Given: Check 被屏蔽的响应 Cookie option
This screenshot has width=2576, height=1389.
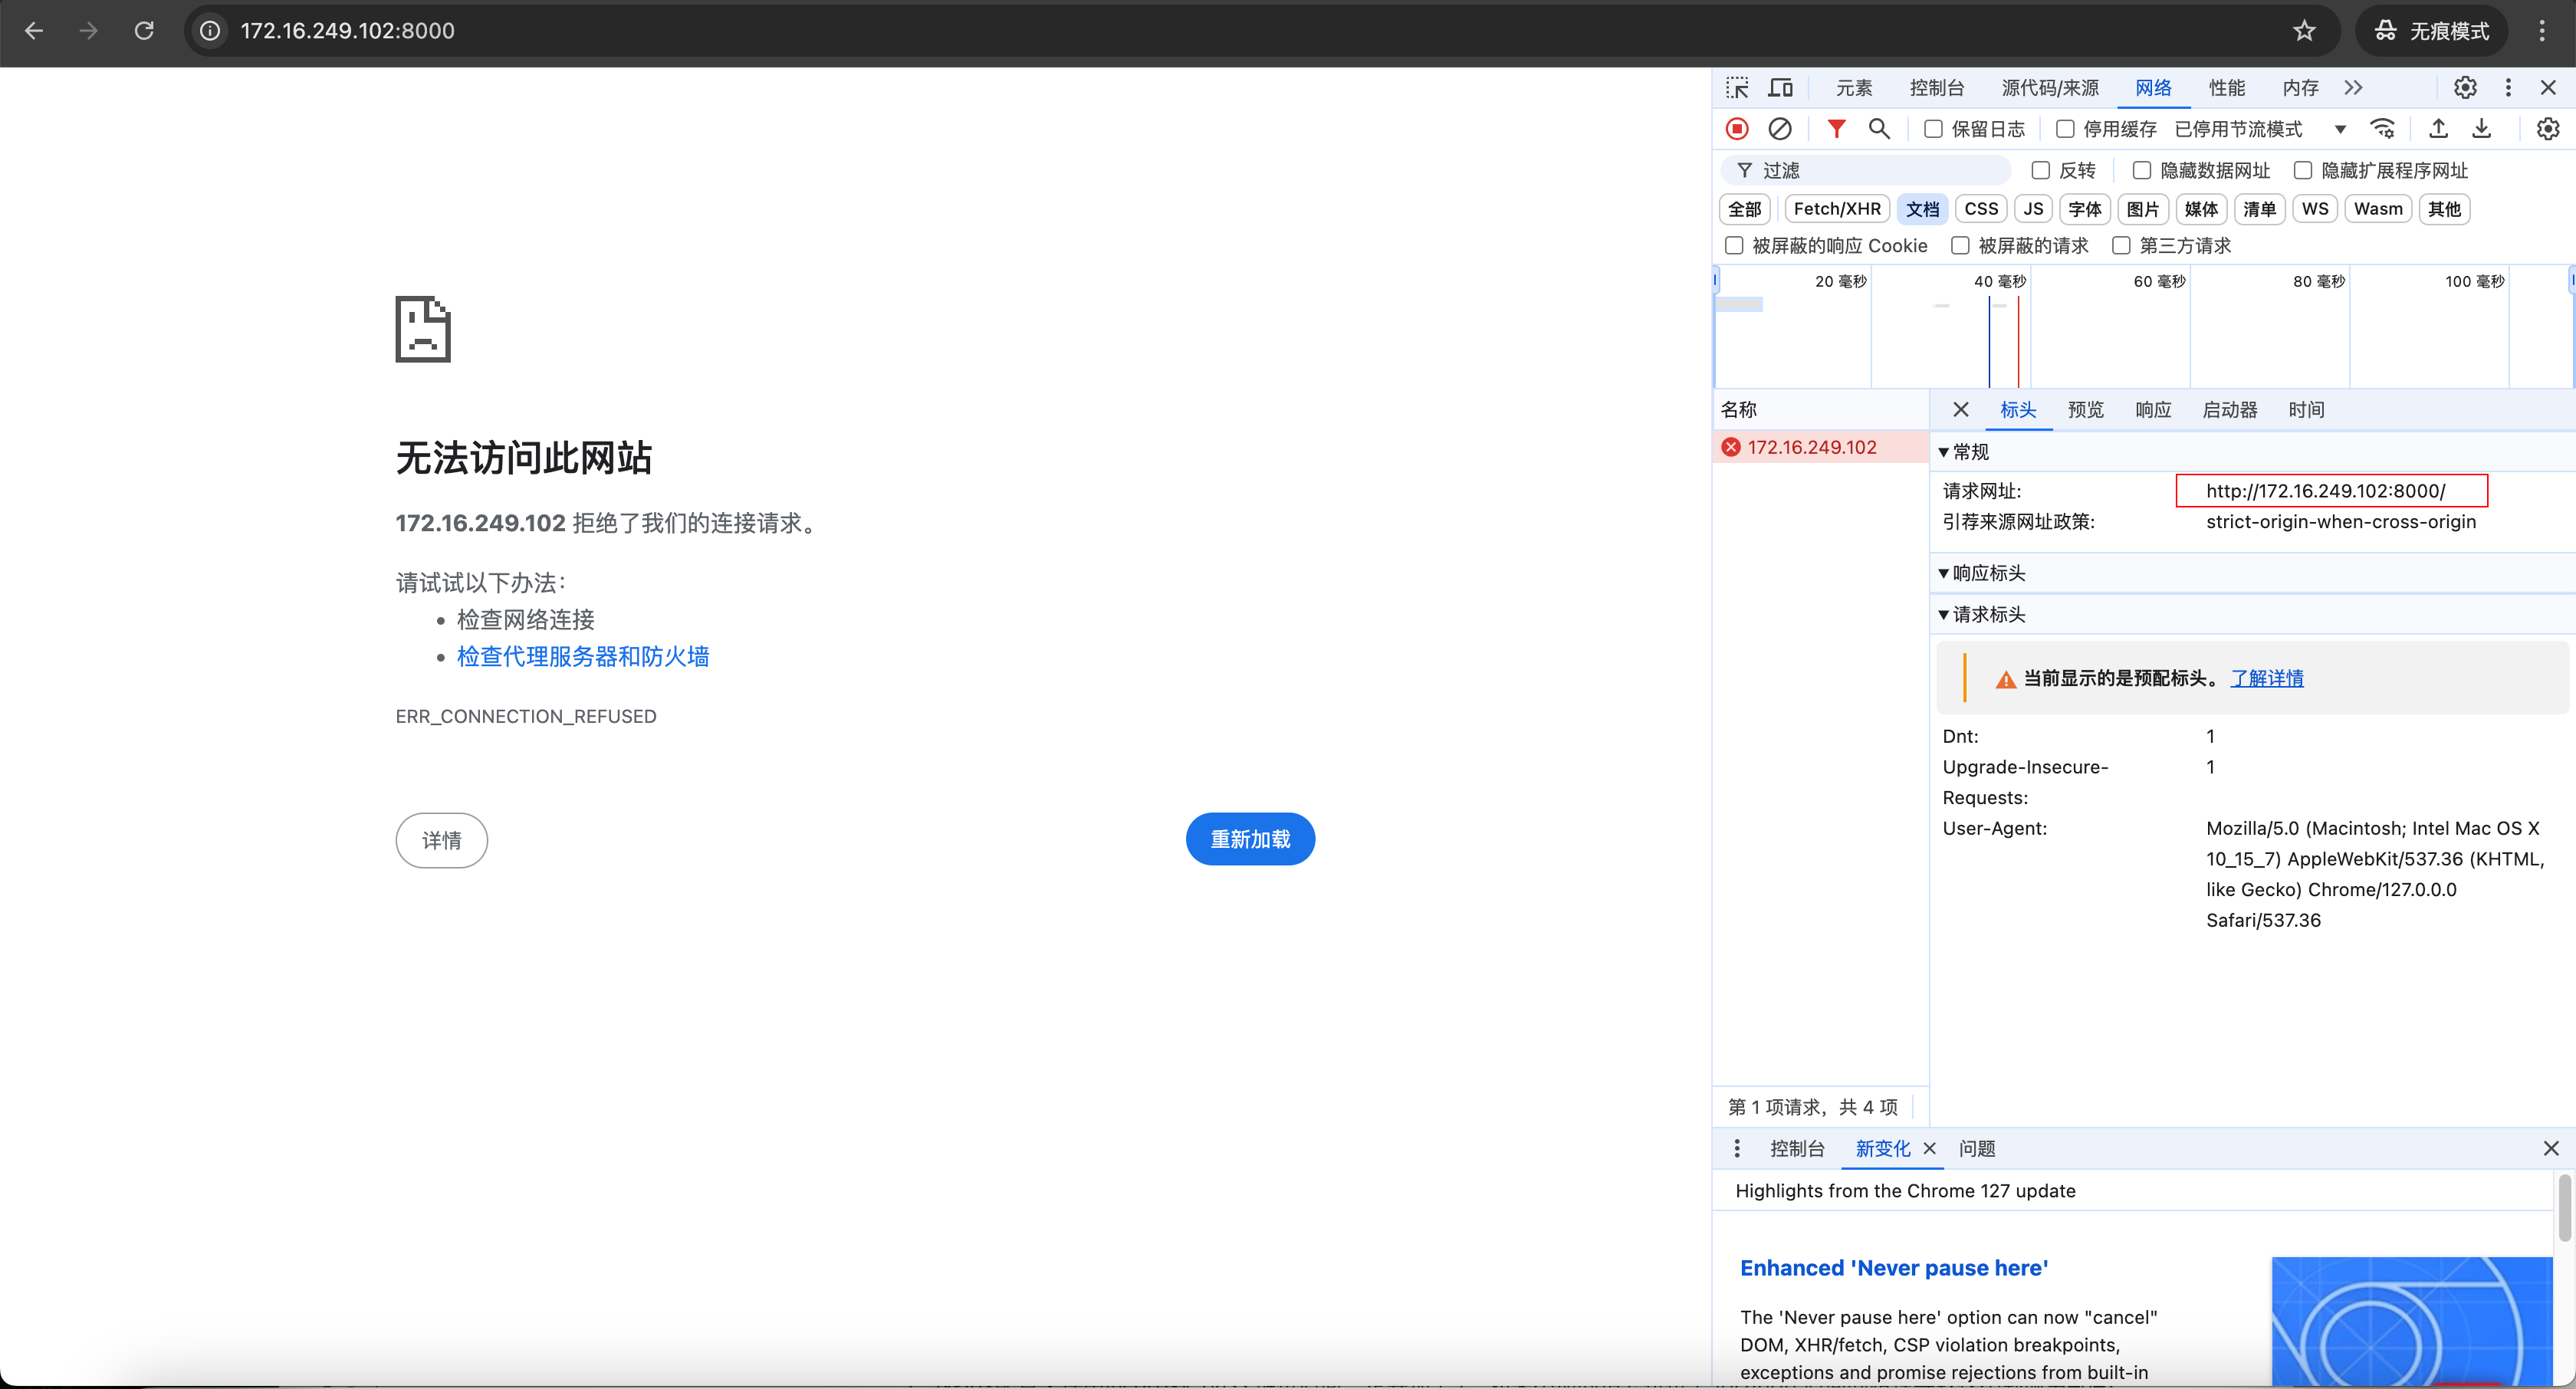Looking at the screenshot, I should [1734, 246].
